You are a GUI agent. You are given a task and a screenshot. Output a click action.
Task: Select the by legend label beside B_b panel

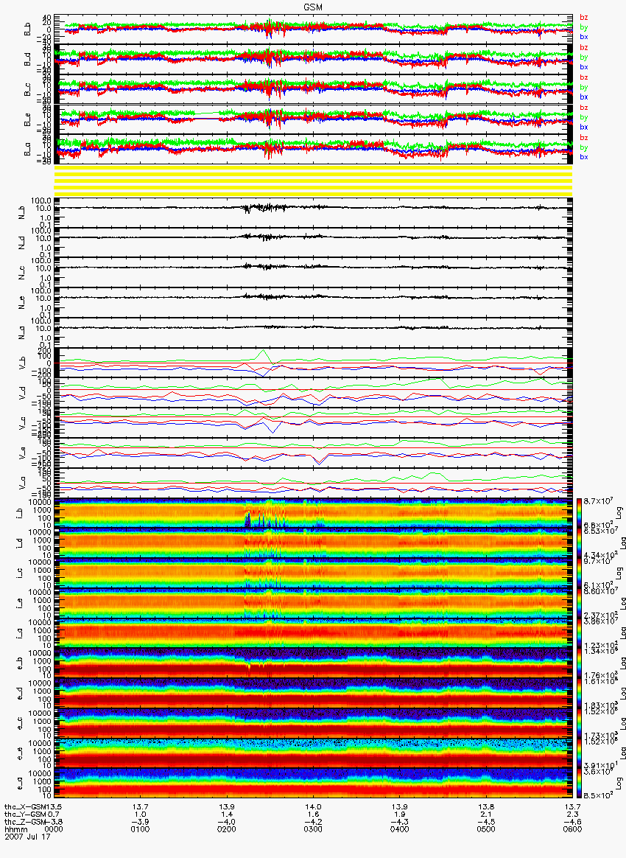pyautogui.click(x=584, y=27)
